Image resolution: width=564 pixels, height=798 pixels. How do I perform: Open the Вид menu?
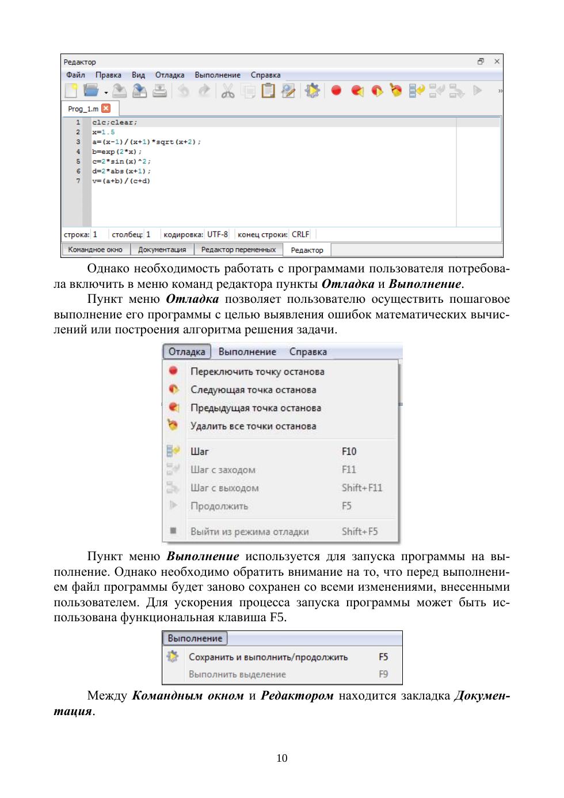[138, 75]
